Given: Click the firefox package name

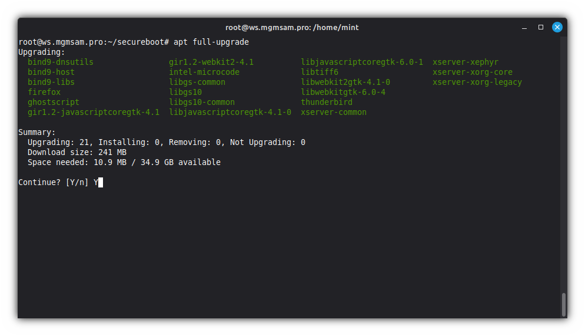Looking at the screenshot, I should pos(44,92).
